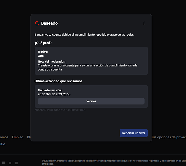186x166 pixels.
Task: Click the Baneado dialog title
Action: point(49,23)
